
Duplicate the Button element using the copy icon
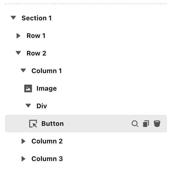146,124
